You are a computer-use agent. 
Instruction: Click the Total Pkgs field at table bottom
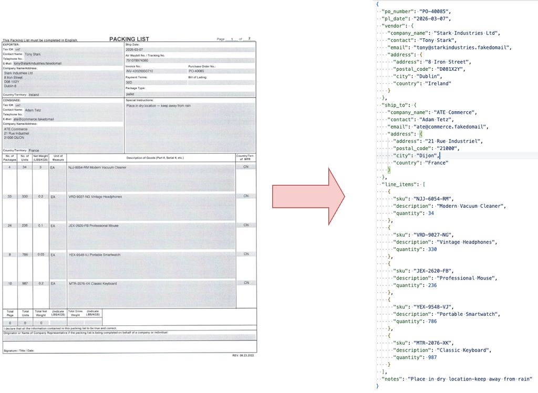click(x=10, y=323)
